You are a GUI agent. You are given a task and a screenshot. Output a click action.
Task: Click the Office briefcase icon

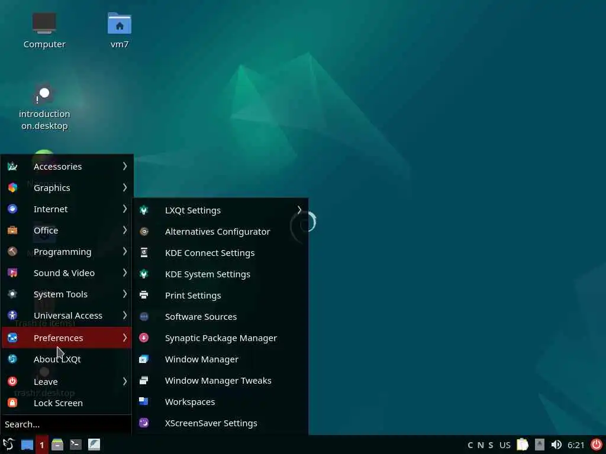(x=12, y=230)
